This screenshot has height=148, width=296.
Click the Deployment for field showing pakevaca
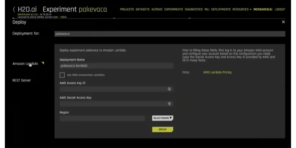(x=170, y=34)
